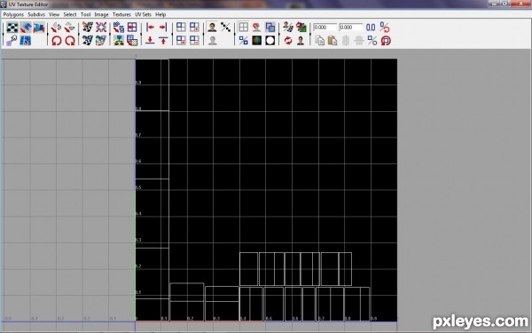
Task: Display RGB channels
Action: point(256,41)
